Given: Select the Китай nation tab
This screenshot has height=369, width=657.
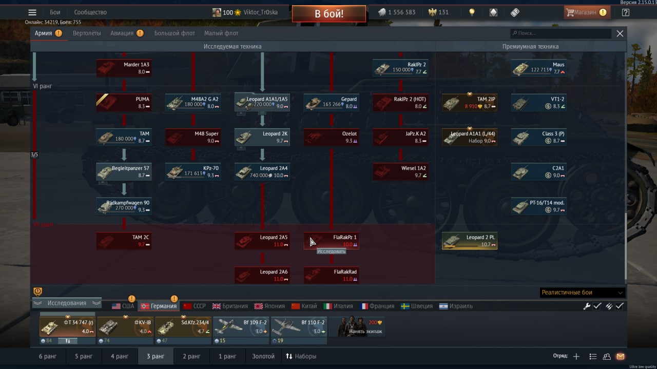Looking at the screenshot, I should [x=304, y=306].
